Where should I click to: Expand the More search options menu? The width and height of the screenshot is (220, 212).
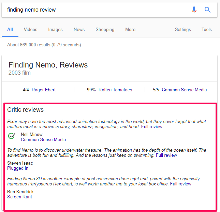(x=130, y=29)
